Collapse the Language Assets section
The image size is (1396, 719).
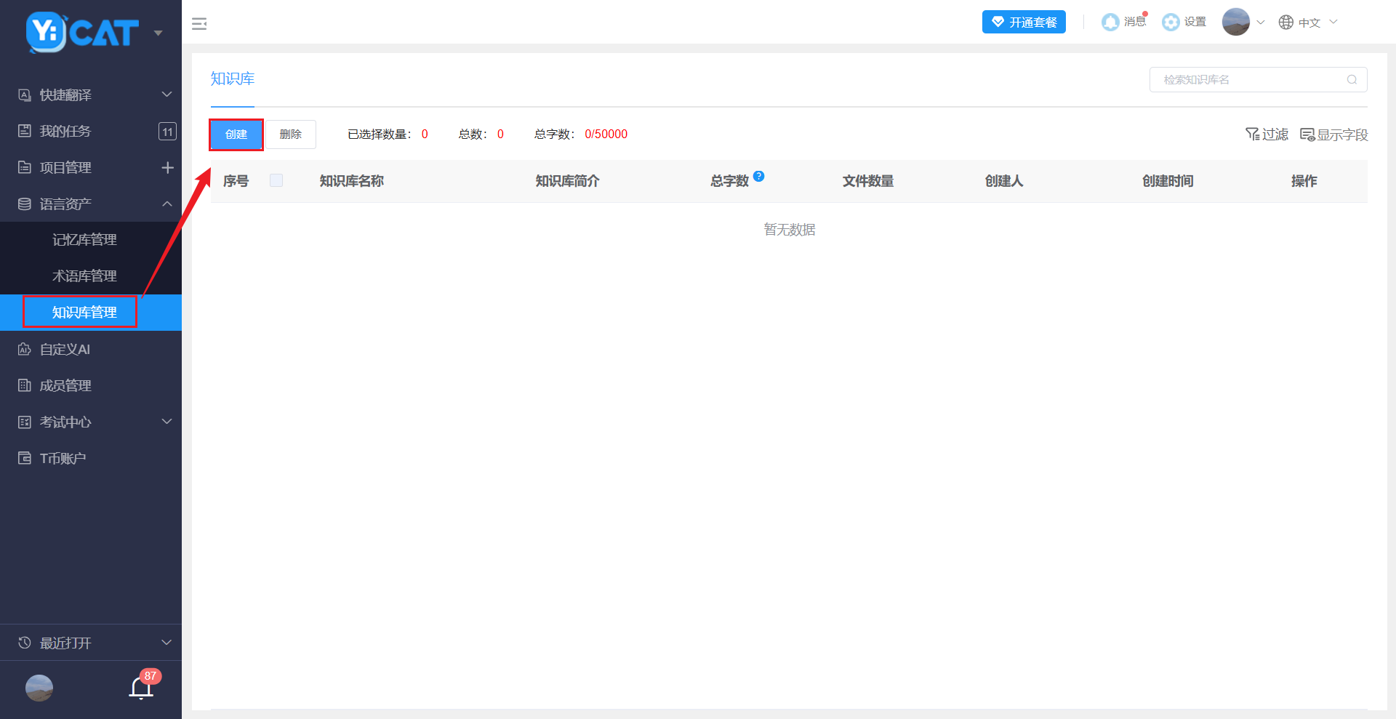coord(167,204)
